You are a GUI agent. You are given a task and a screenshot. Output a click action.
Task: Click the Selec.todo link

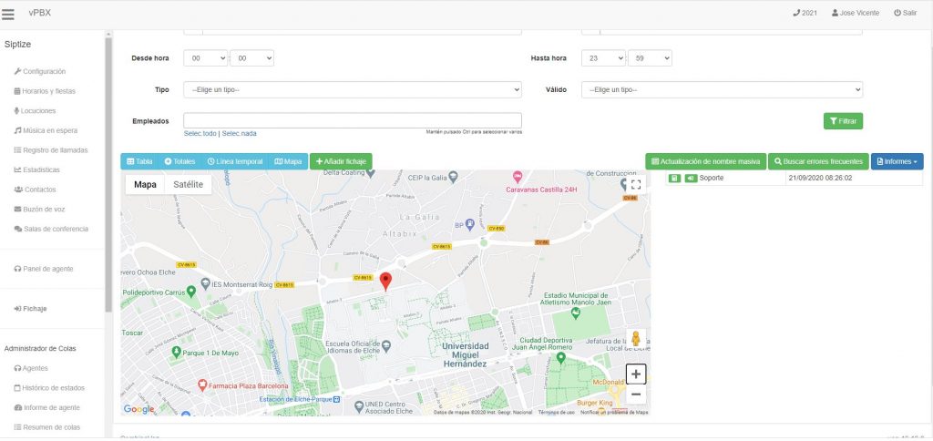point(200,133)
